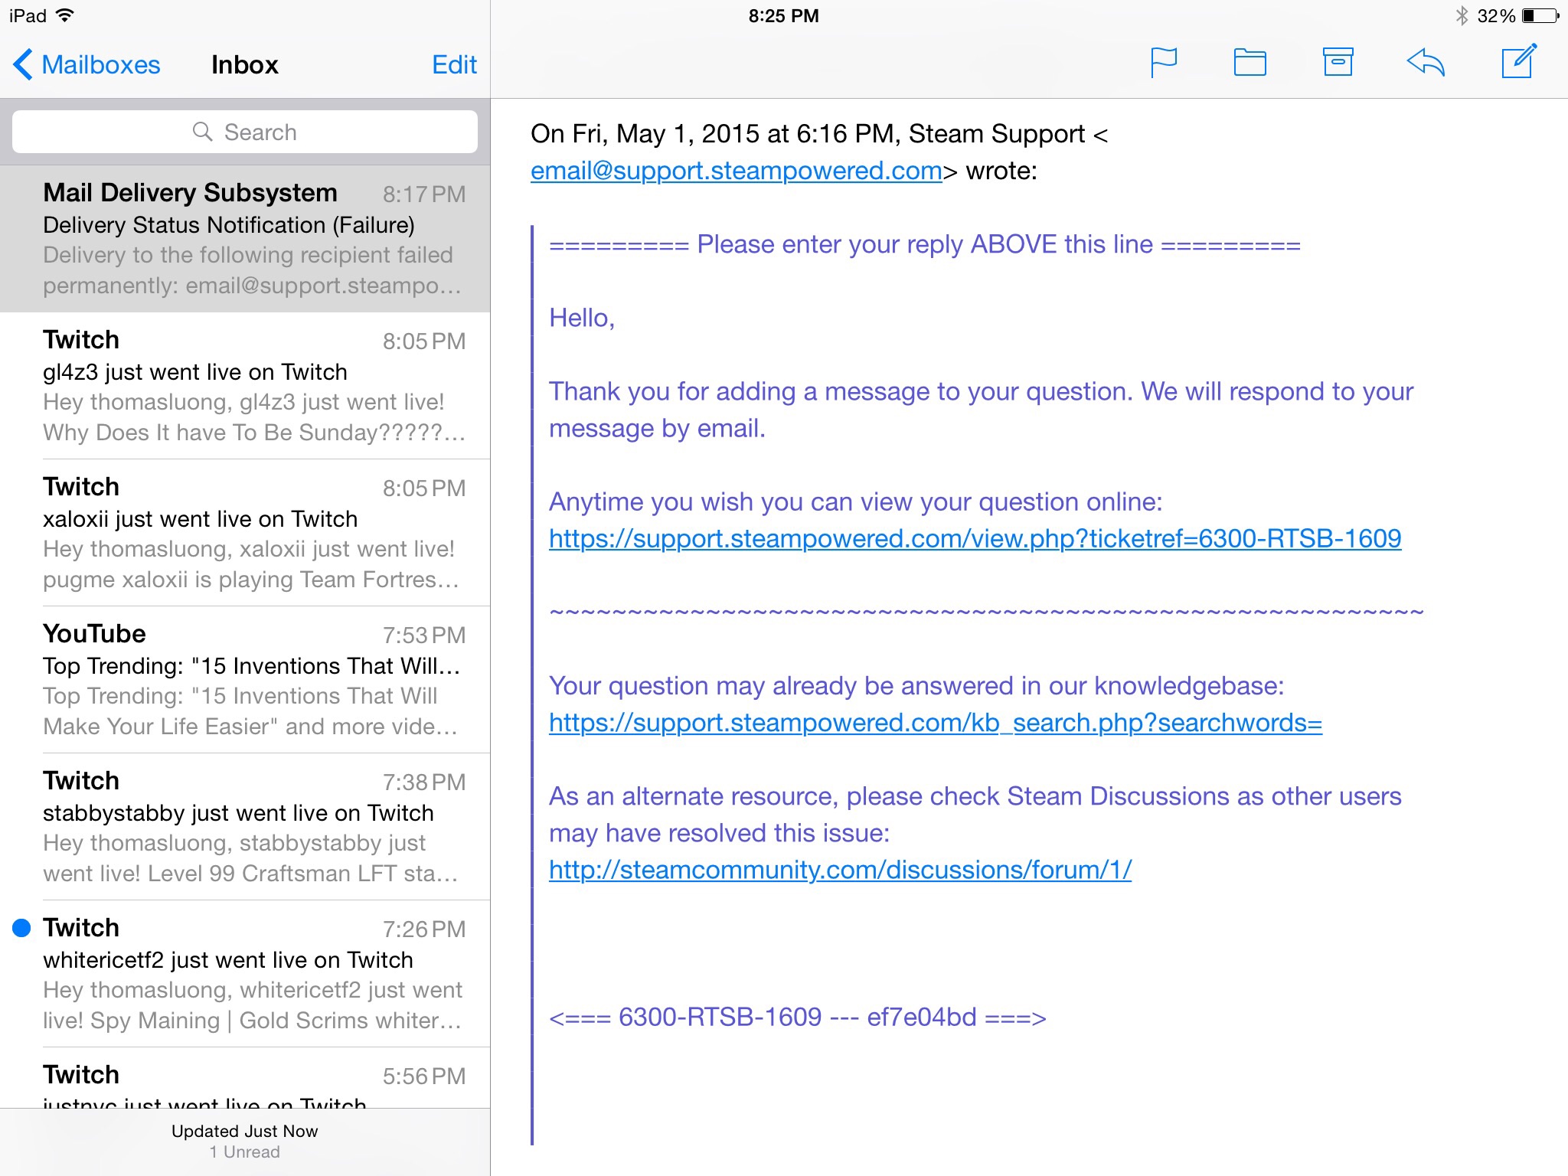Tap the Reply arrow icon
1568x1176 pixels.
1426,63
